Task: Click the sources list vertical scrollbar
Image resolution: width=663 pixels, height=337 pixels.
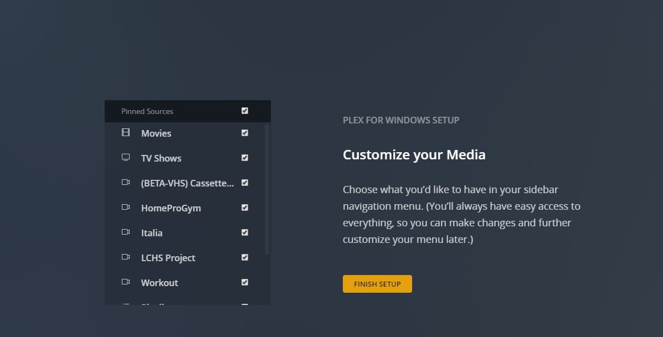Action: click(x=267, y=188)
